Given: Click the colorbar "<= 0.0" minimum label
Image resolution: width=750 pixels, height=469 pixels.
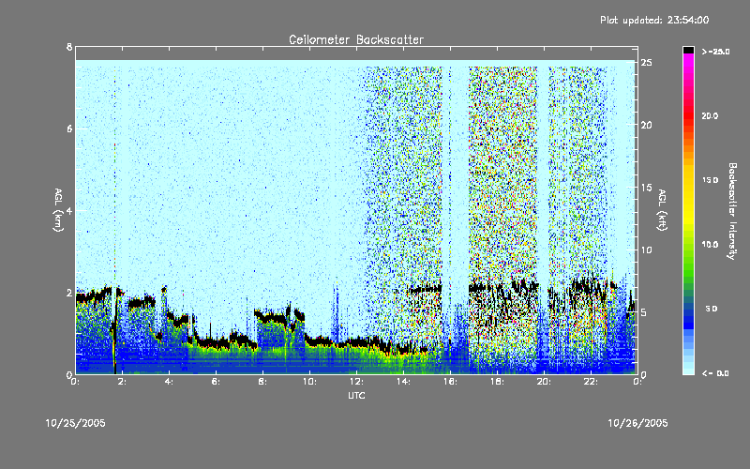Looking at the screenshot, I should click(715, 373).
